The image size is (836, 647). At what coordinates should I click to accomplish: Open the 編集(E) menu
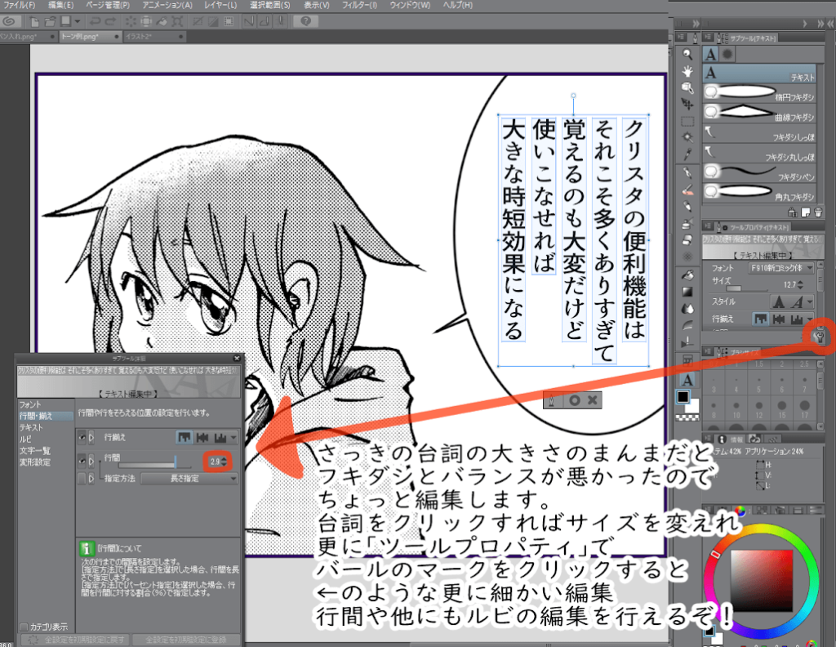coord(60,5)
